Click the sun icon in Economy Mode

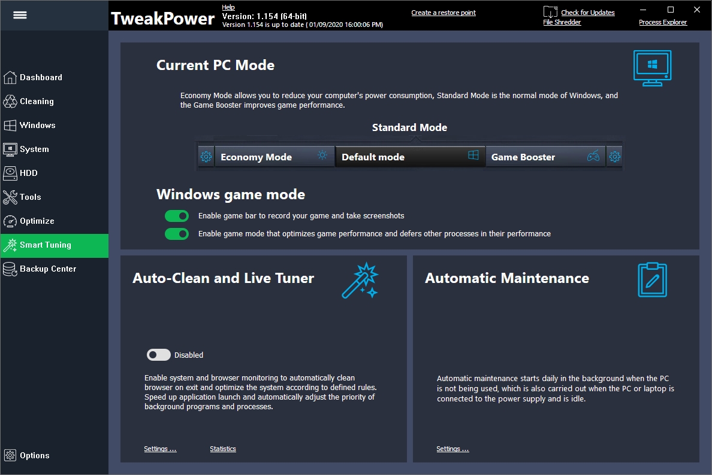coord(322,155)
